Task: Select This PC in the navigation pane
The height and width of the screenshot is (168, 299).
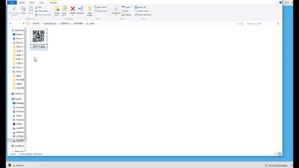Action: point(17,99)
